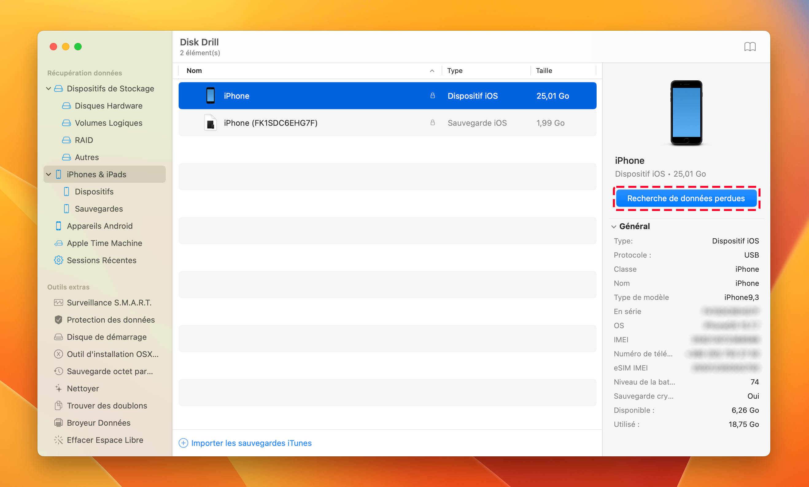Screen dimensions: 809x487
Task: Click the RAID drive icon
Action: [66, 140]
